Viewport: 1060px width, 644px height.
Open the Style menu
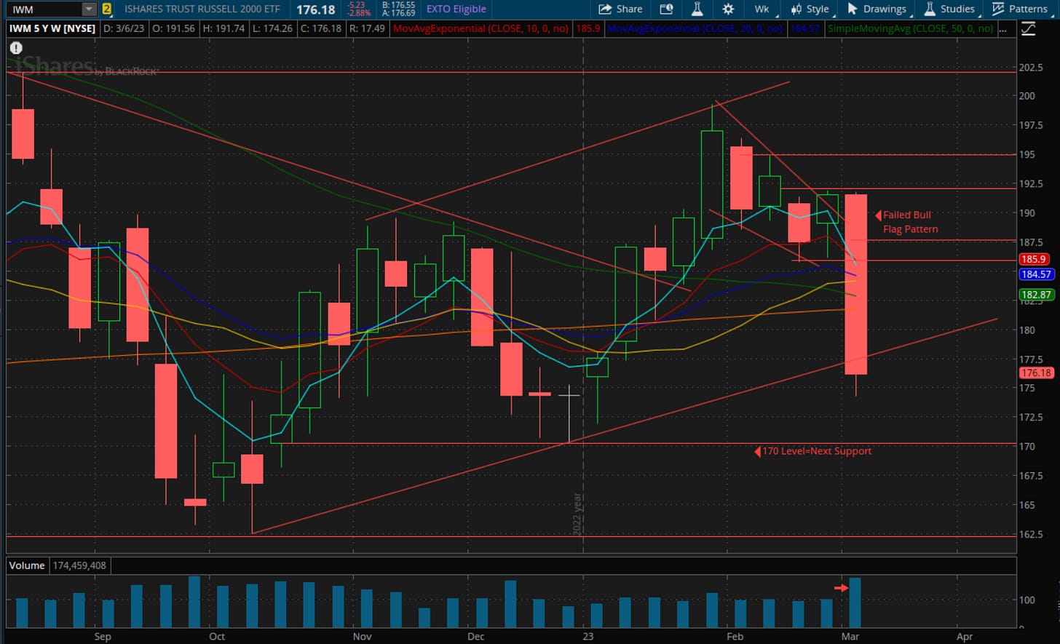tap(810, 9)
